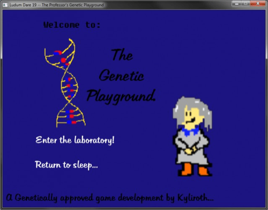Close the Ludum Dare 19 window
Viewport: 268px width, 210px height.
(x=258, y=4)
